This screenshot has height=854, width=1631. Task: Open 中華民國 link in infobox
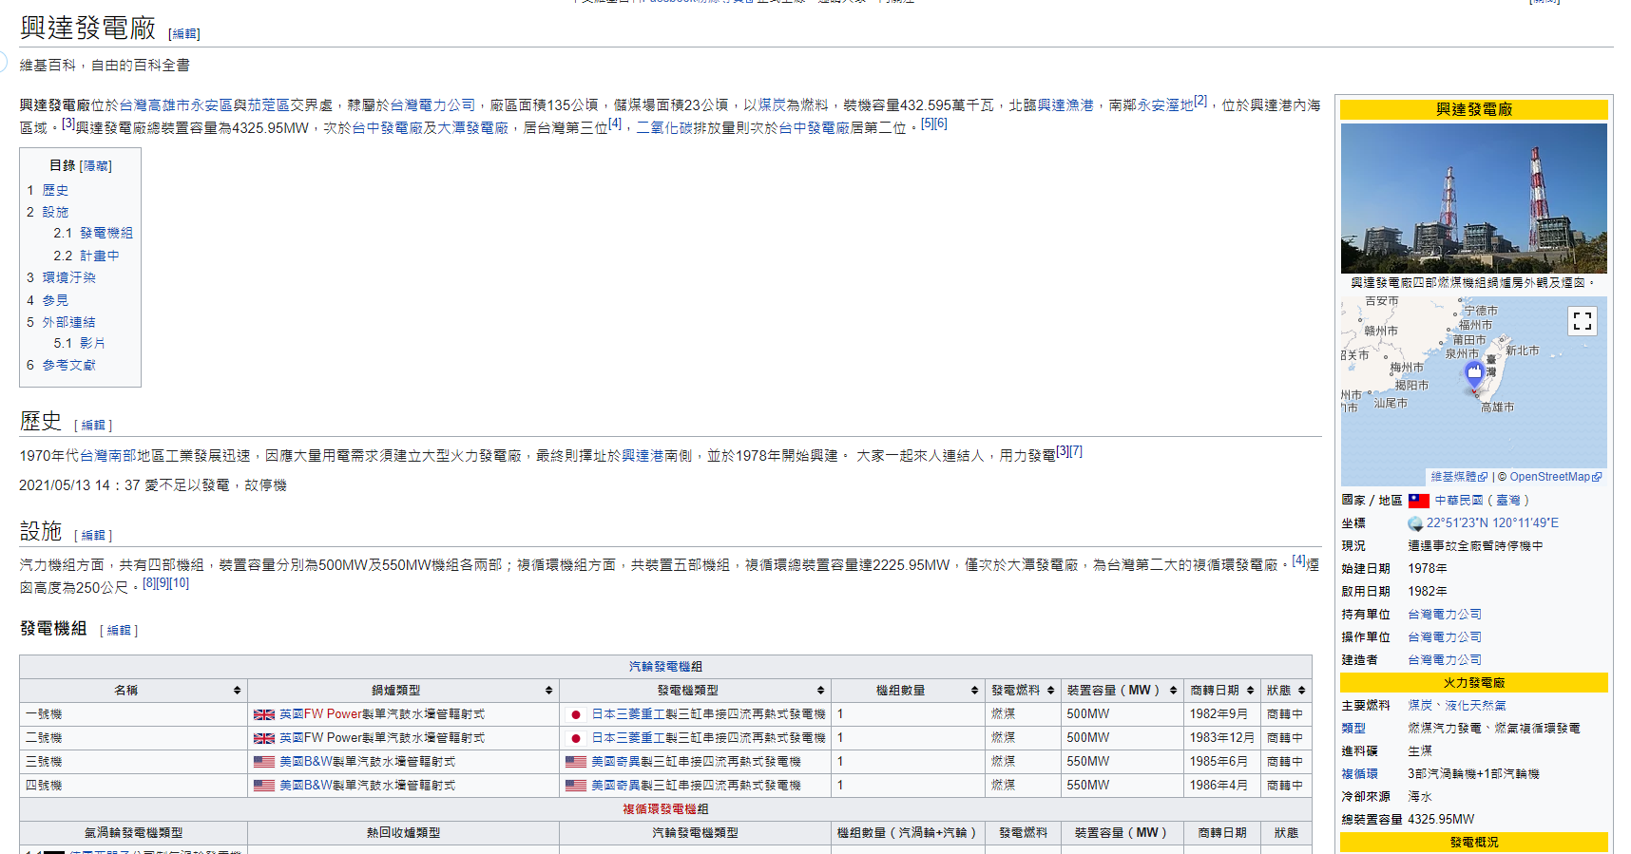click(1459, 501)
